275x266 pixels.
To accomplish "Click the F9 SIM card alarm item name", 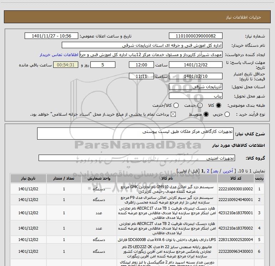I will (x=167, y=200).
